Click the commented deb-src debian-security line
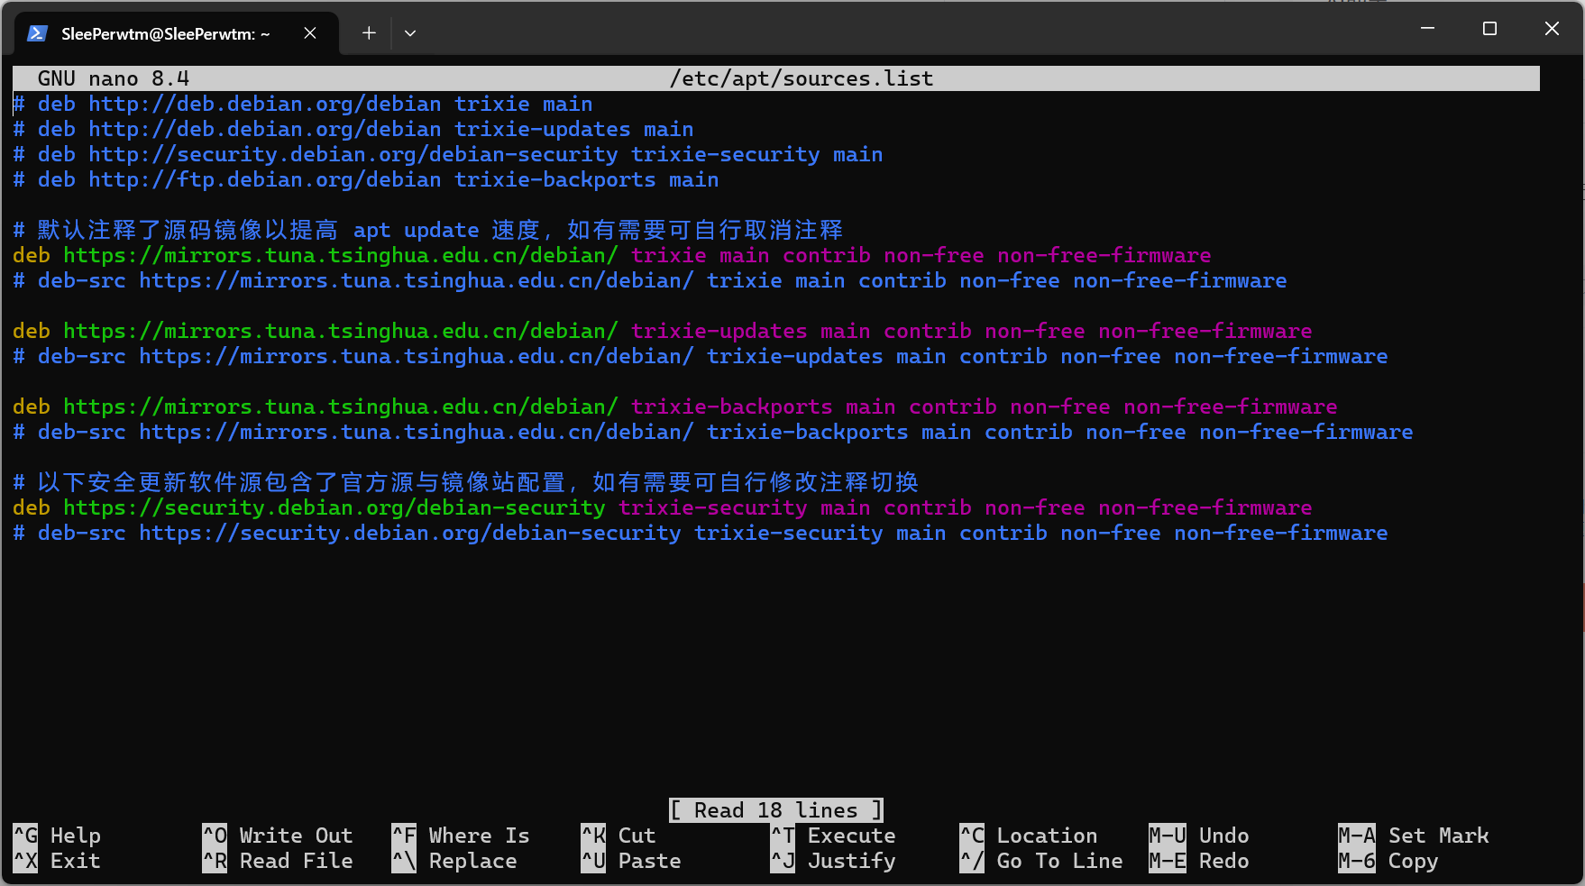This screenshot has width=1585, height=886. 701,533
